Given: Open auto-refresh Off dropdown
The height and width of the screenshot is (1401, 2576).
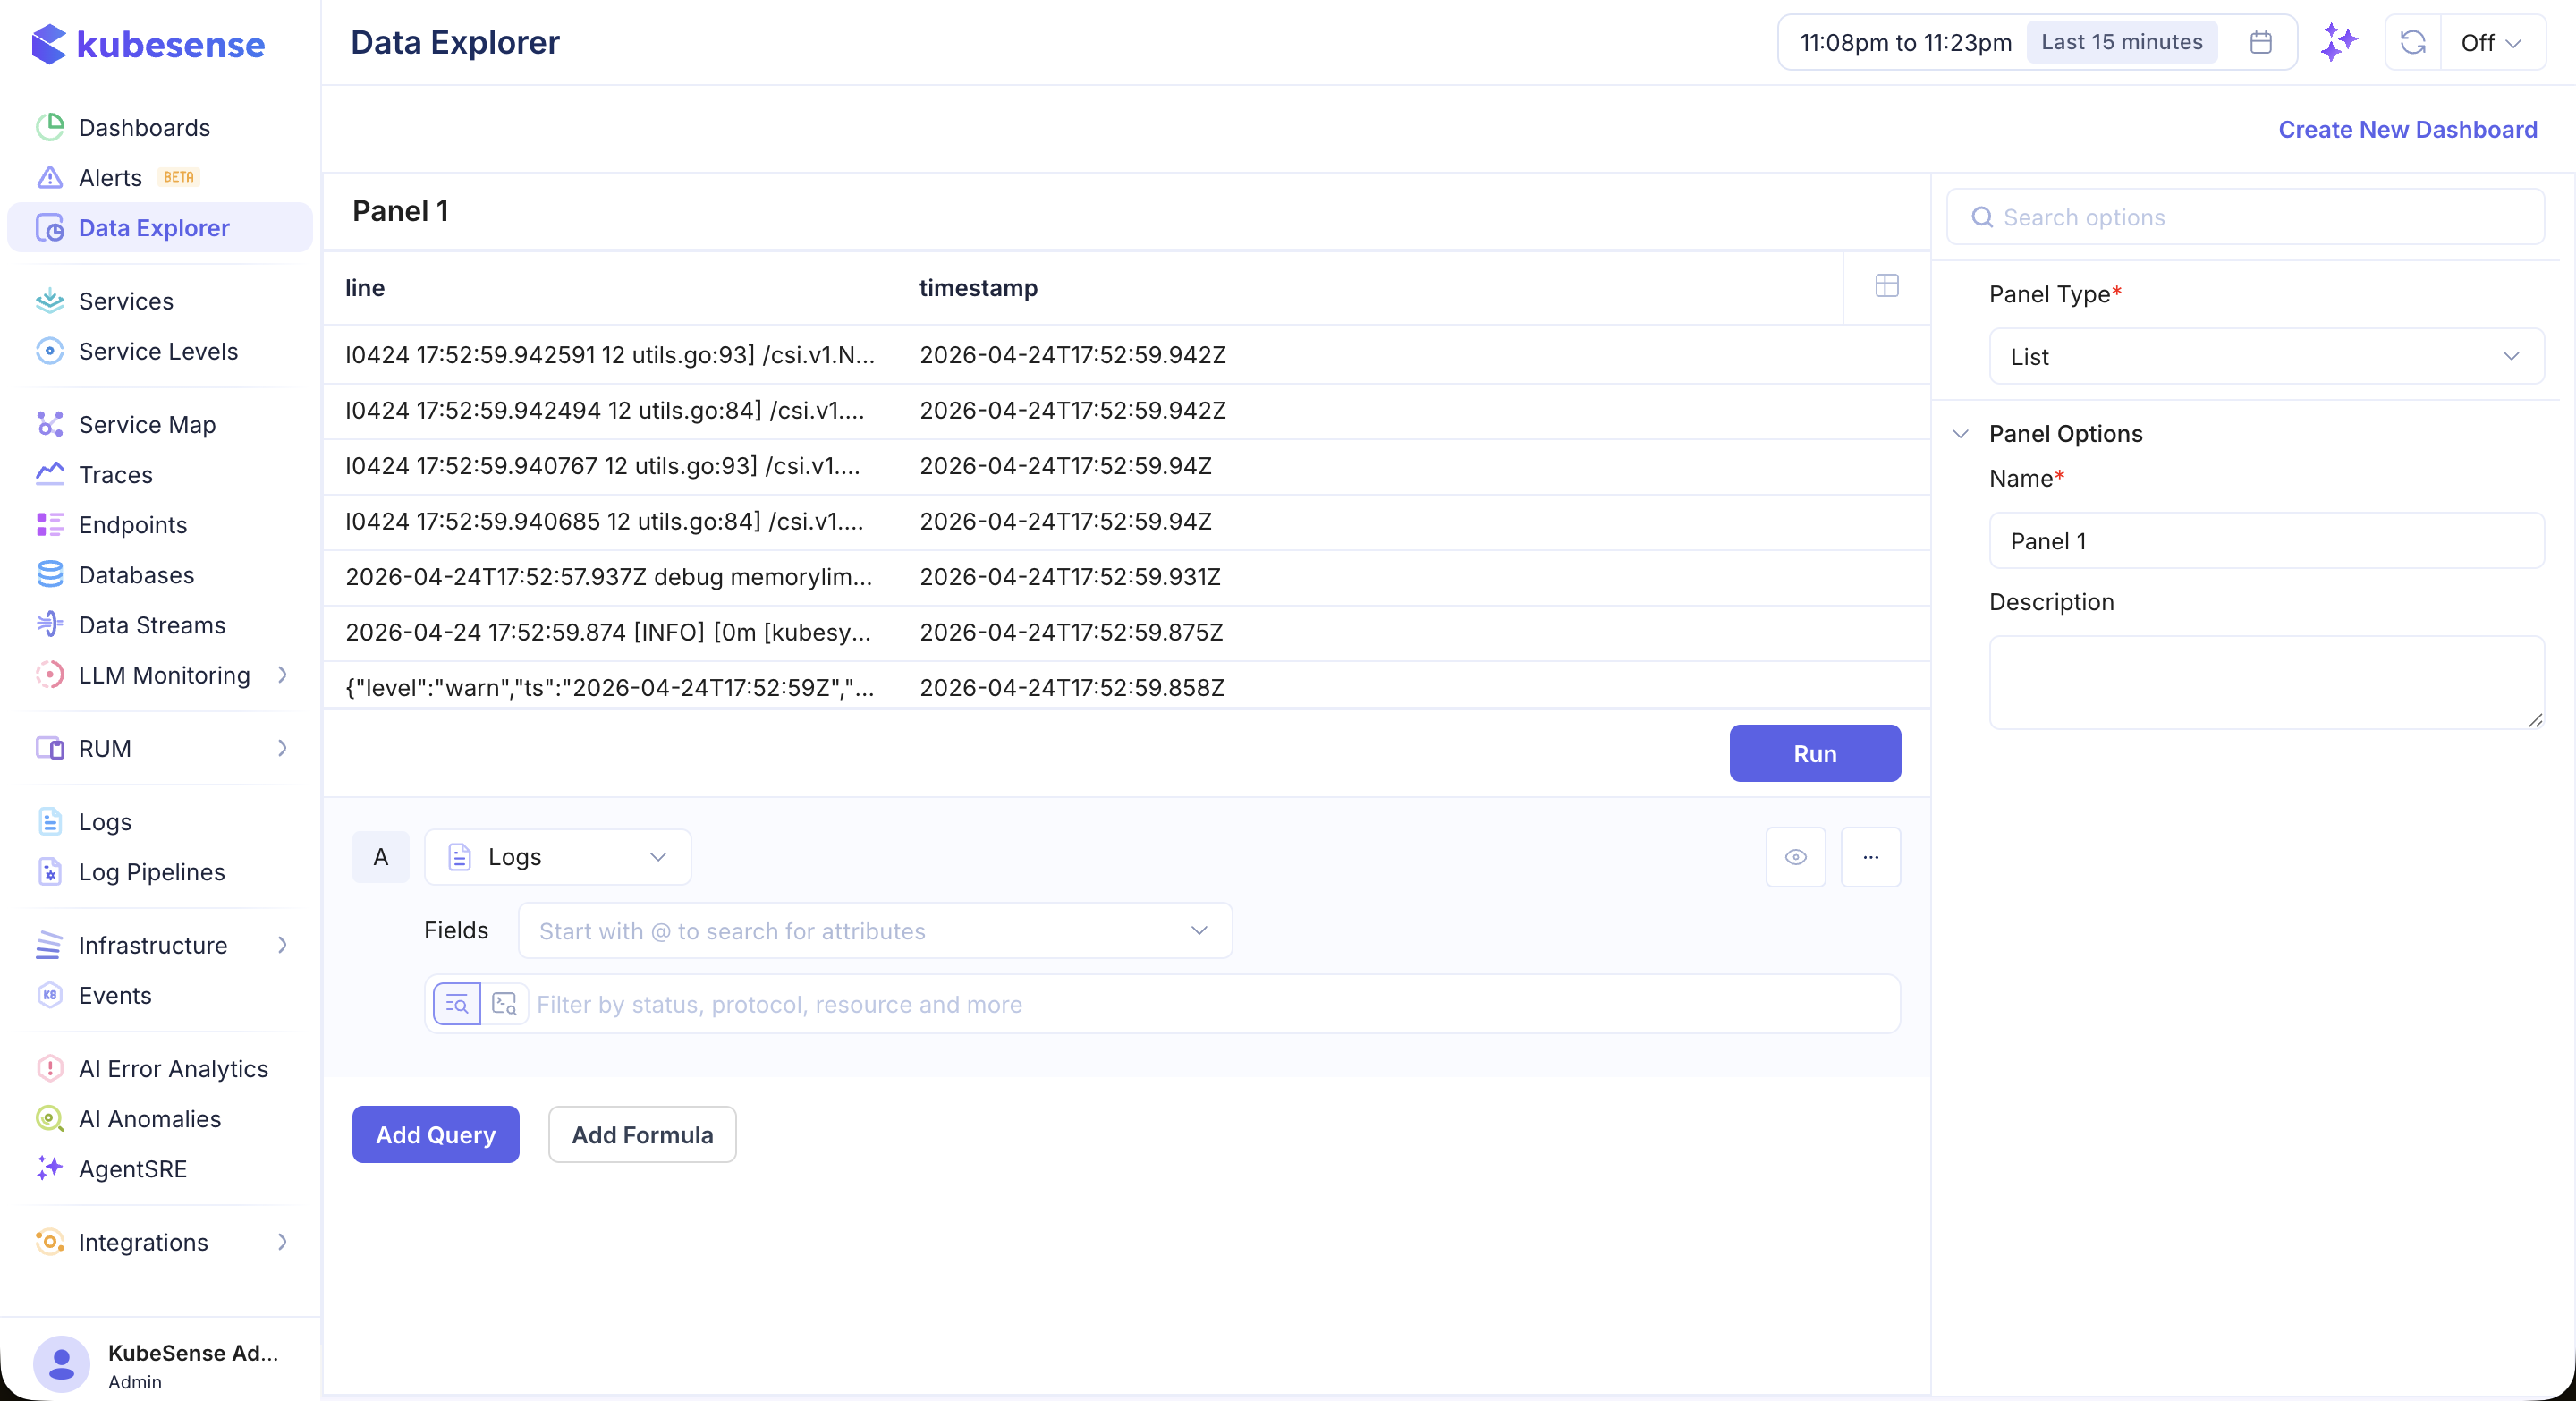Looking at the screenshot, I should [x=2491, y=42].
